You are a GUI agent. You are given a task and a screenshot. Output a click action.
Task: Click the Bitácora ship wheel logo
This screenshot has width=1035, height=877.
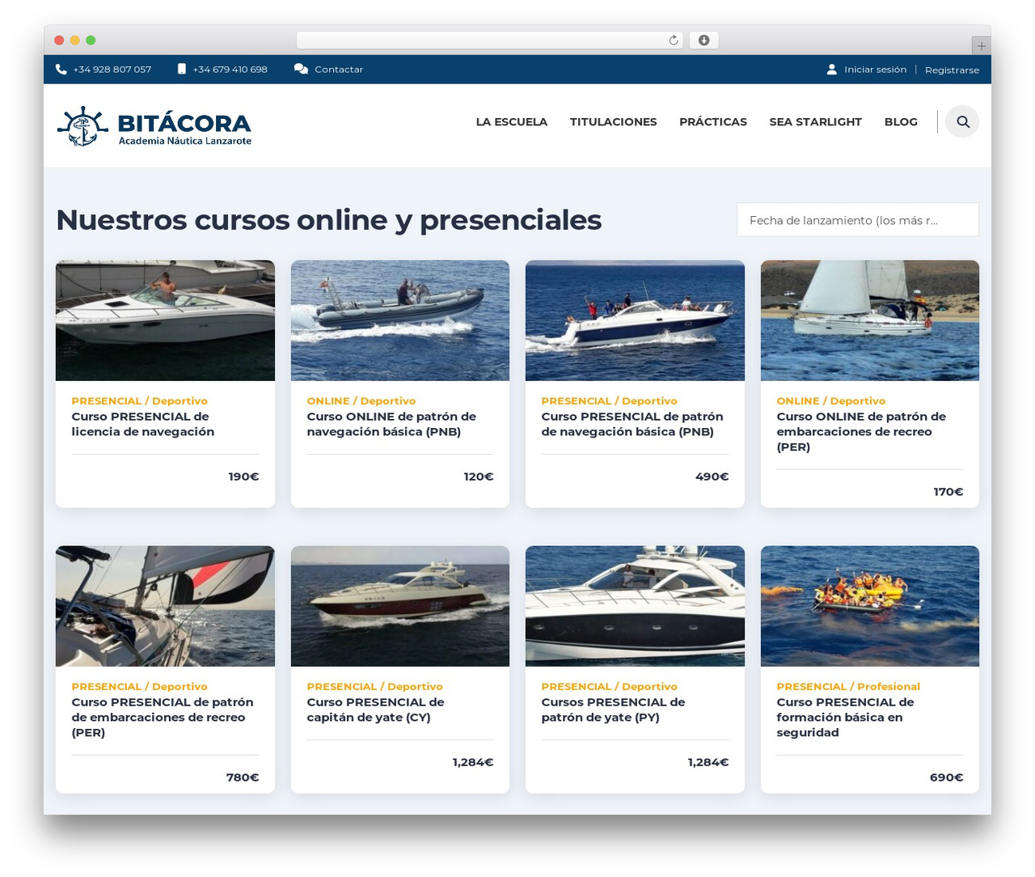(x=82, y=126)
